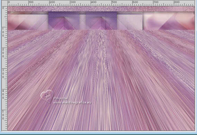Click the left dark purple striped panel
Viewport: 197px width, 135px height.
(64, 21)
